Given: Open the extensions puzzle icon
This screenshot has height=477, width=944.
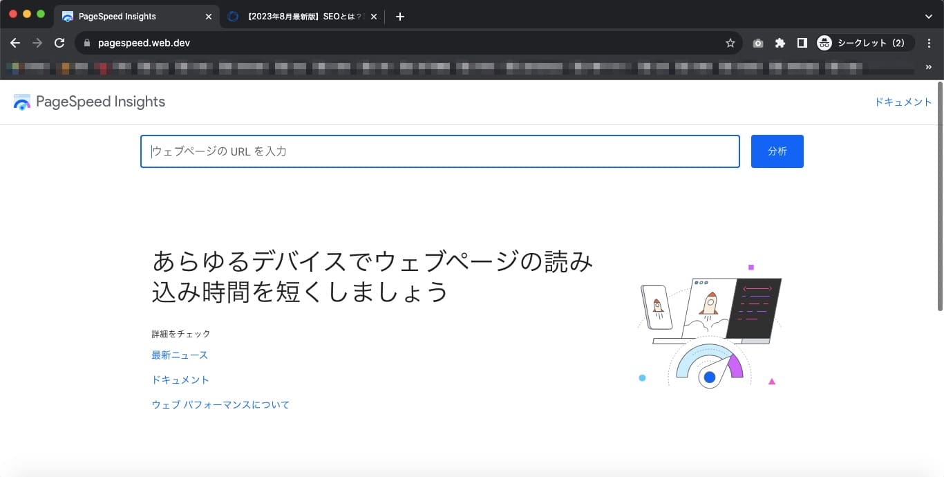Looking at the screenshot, I should tap(780, 43).
